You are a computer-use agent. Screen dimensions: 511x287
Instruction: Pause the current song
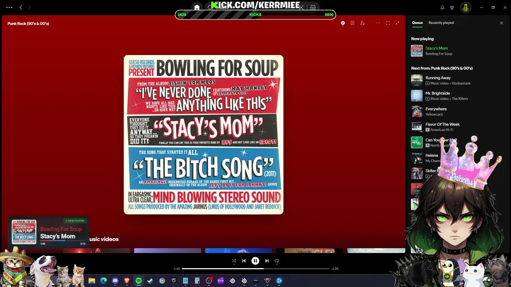pyautogui.click(x=255, y=261)
